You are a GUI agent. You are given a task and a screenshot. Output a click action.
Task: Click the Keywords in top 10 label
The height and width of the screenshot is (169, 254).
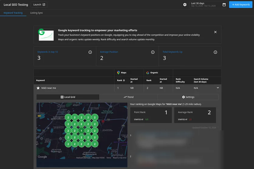(48, 52)
